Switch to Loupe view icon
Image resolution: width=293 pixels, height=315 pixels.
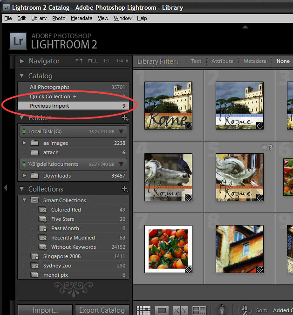[162, 310]
